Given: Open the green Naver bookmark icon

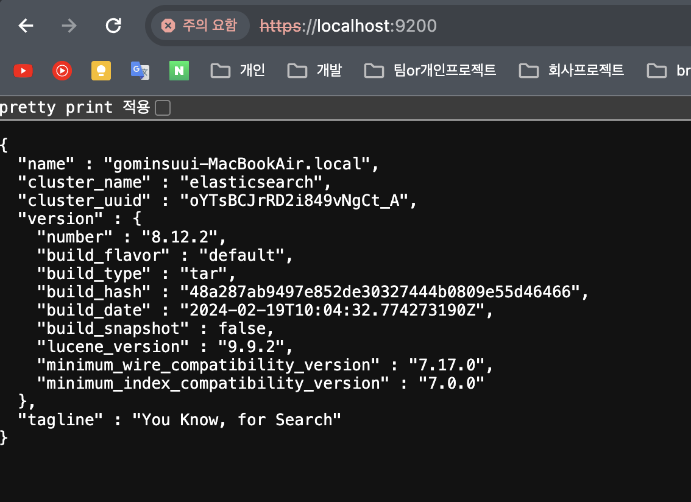Looking at the screenshot, I should [x=179, y=71].
